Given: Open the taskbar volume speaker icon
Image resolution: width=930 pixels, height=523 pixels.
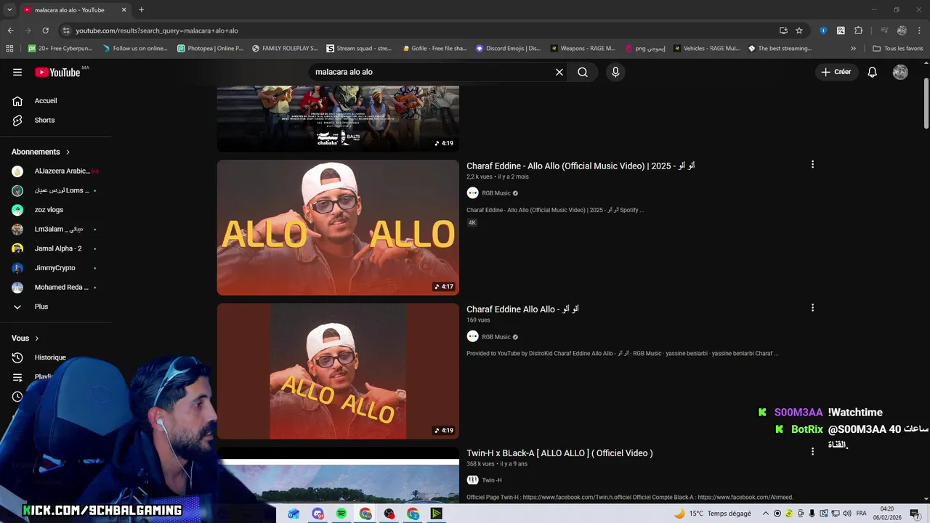Looking at the screenshot, I should pos(847,514).
